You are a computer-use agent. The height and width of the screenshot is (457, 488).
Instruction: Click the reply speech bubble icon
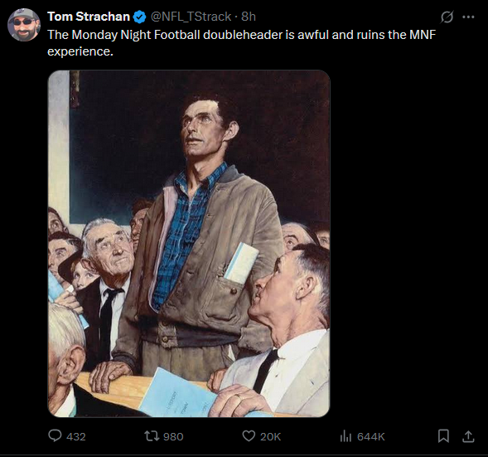55,435
